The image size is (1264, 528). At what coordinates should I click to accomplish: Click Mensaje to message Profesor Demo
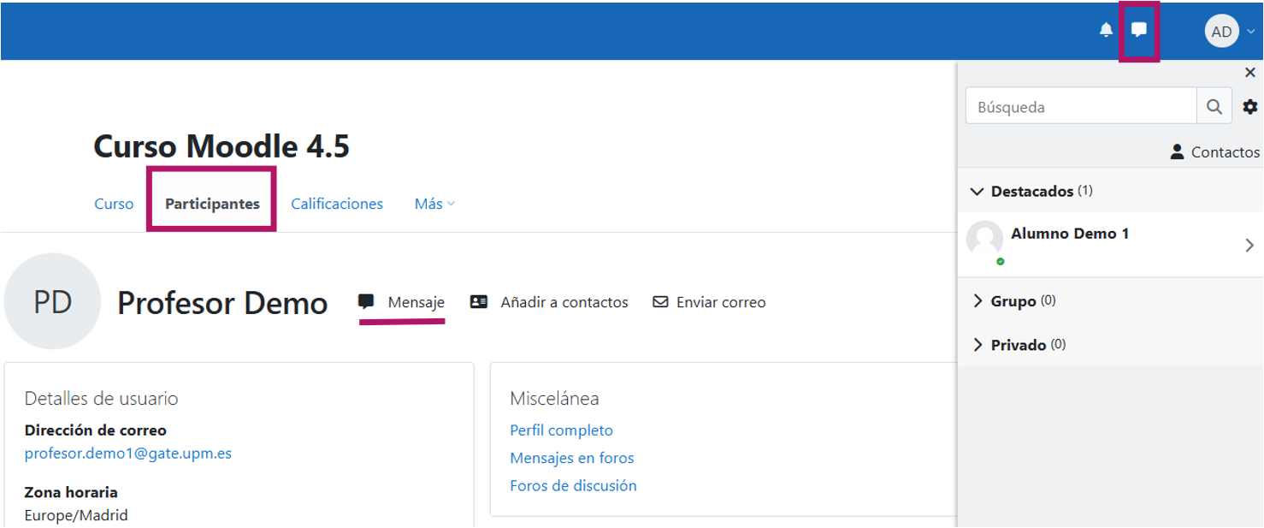tap(403, 302)
